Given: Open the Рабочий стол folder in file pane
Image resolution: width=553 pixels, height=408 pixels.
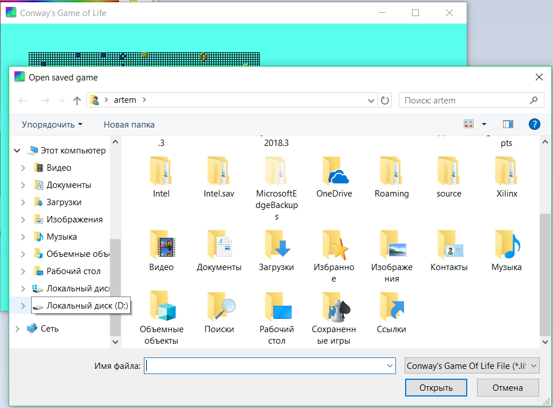Looking at the screenshot, I should click(276, 318).
